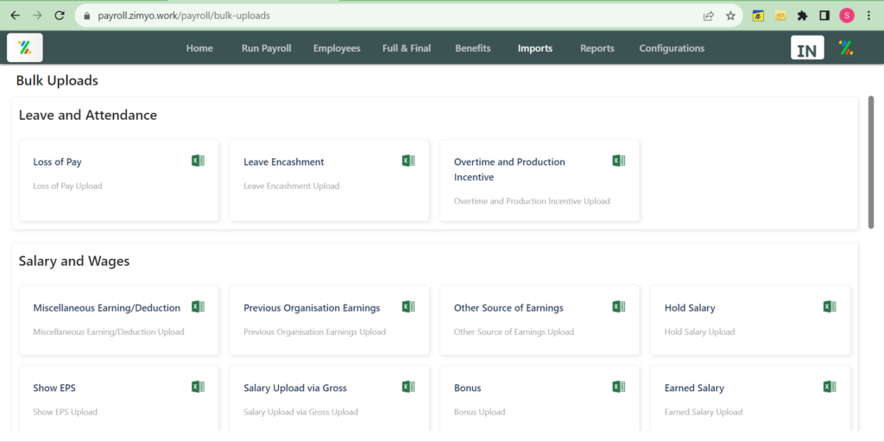Open the Earned Salary title
The height and width of the screenshot is (442, 884).
point(694,388)
